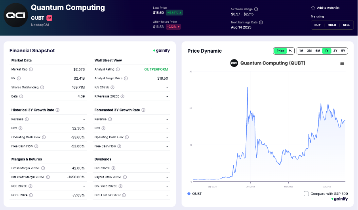Click the -77.89% ROCE value
The height and width of the screenshot is (210, 358).
tap(78, 195)
